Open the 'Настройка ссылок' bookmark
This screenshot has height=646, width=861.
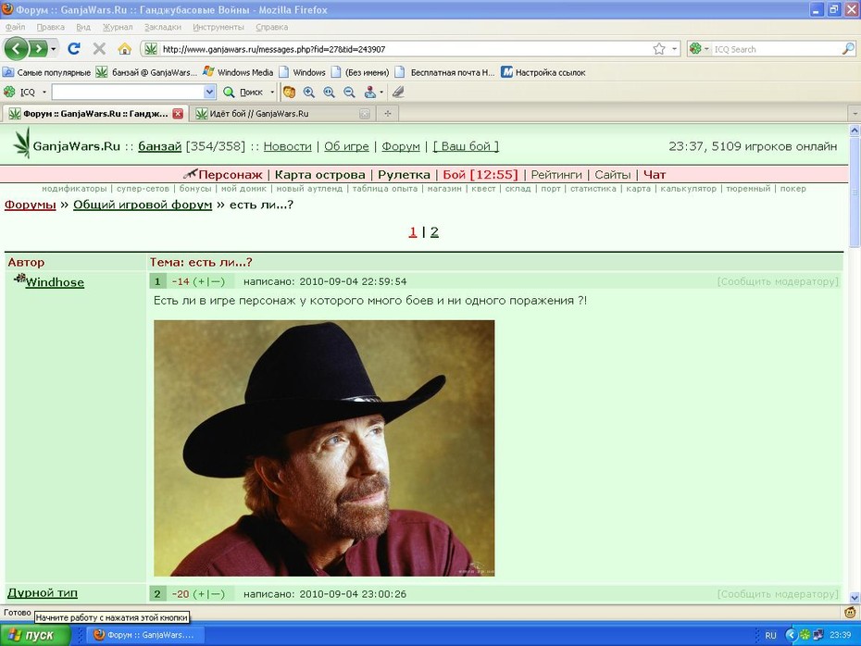pos(543,72)
